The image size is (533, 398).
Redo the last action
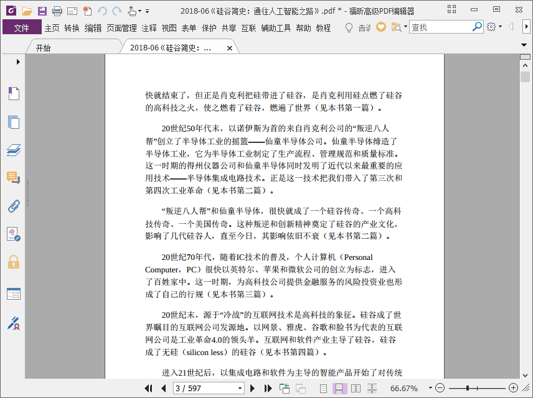[117, 11]
